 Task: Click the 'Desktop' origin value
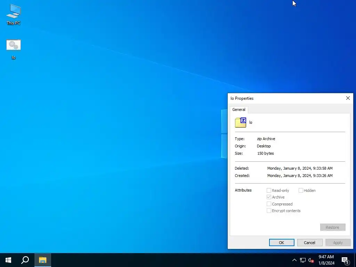264,146
